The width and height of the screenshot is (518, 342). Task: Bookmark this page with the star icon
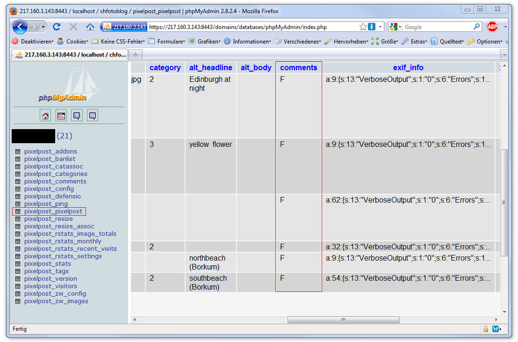363,27
